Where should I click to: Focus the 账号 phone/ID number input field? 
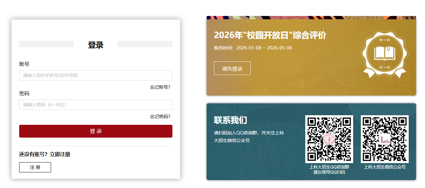pos(96,75)
